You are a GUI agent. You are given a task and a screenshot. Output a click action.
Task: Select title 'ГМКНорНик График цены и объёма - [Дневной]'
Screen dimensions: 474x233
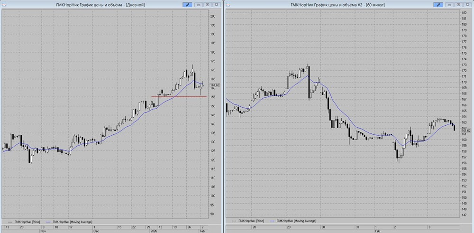click(100, 5)
